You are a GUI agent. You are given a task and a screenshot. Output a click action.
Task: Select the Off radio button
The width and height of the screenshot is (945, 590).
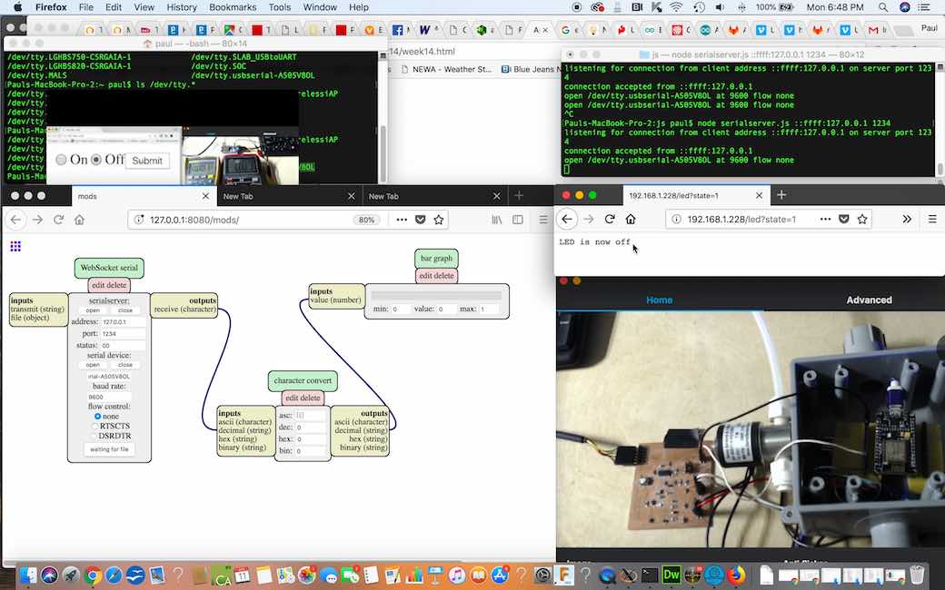[x=95, y=160]
